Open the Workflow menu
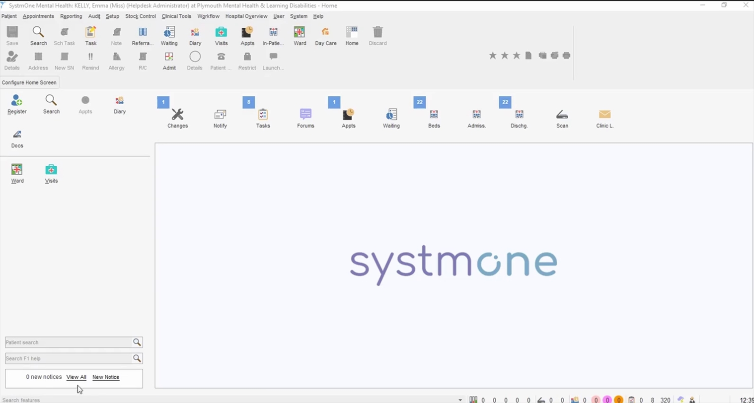This screenshot has width=754, height=403. click(208, 16)
